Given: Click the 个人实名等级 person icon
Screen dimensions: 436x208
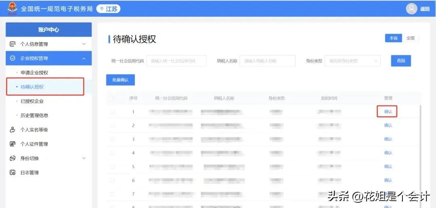Looking at the screenshot, I should (13, 130).
